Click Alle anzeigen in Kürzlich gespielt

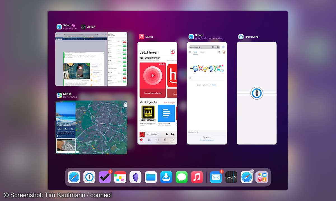(x=169, y=103)
